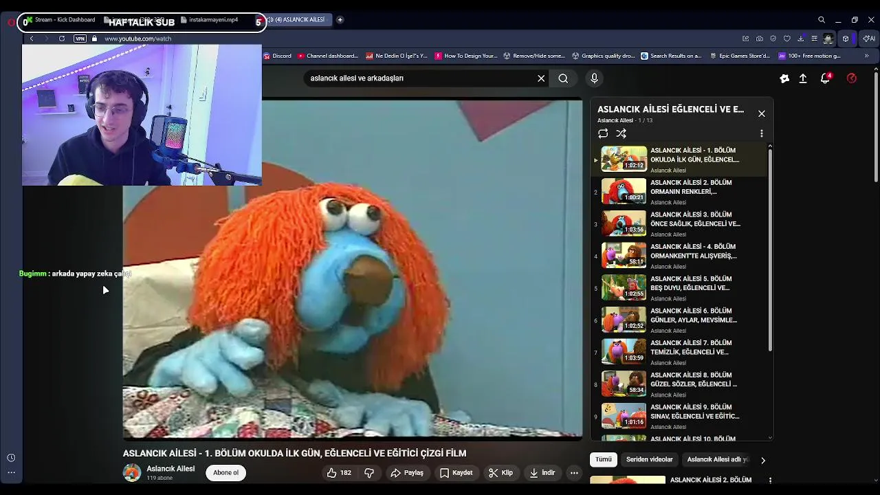View site info via the lock icon
The width and height of the screenshot is (880, 495).
(94, 38)
